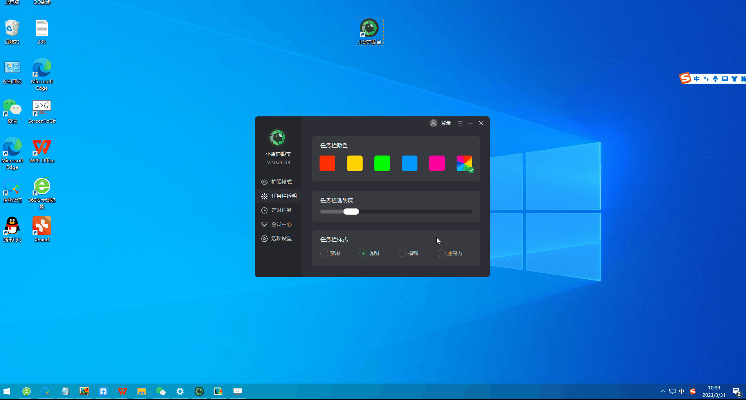Image resolution: width=746 pixels, height=400 pixels.
Task: Select the 控制面板 control panel icon
Action: (x=12, y=72)
